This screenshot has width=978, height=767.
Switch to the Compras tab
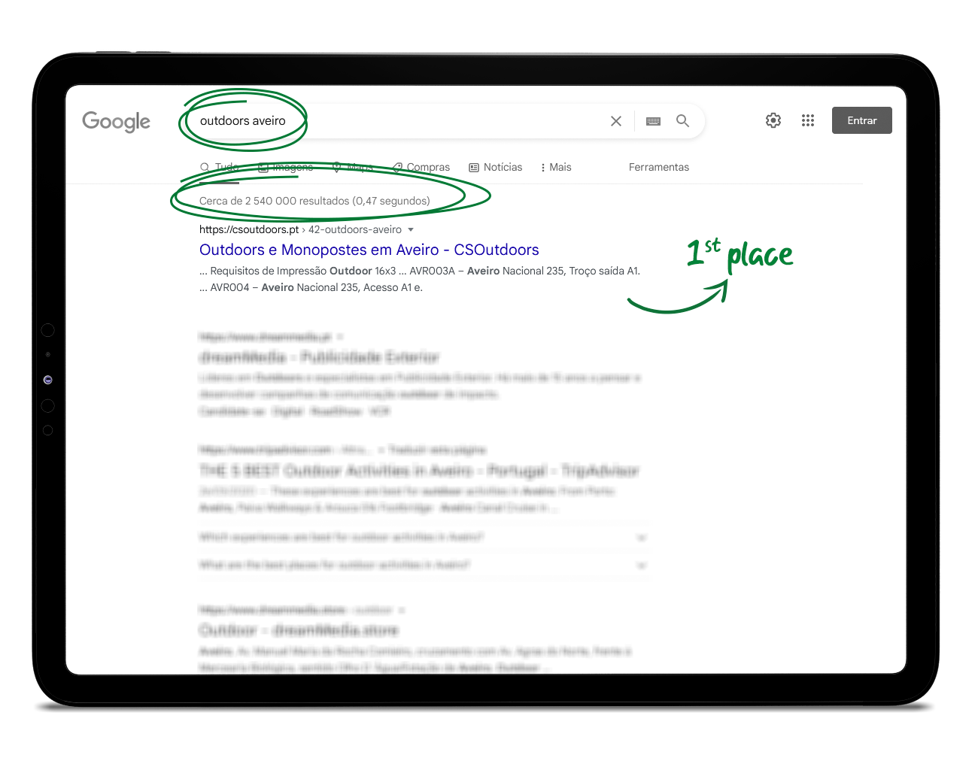click(x=421, y=167)
